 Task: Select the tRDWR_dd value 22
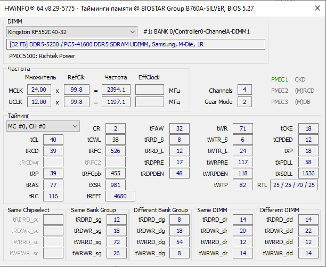pyautogui.click(x=308, y=231)
